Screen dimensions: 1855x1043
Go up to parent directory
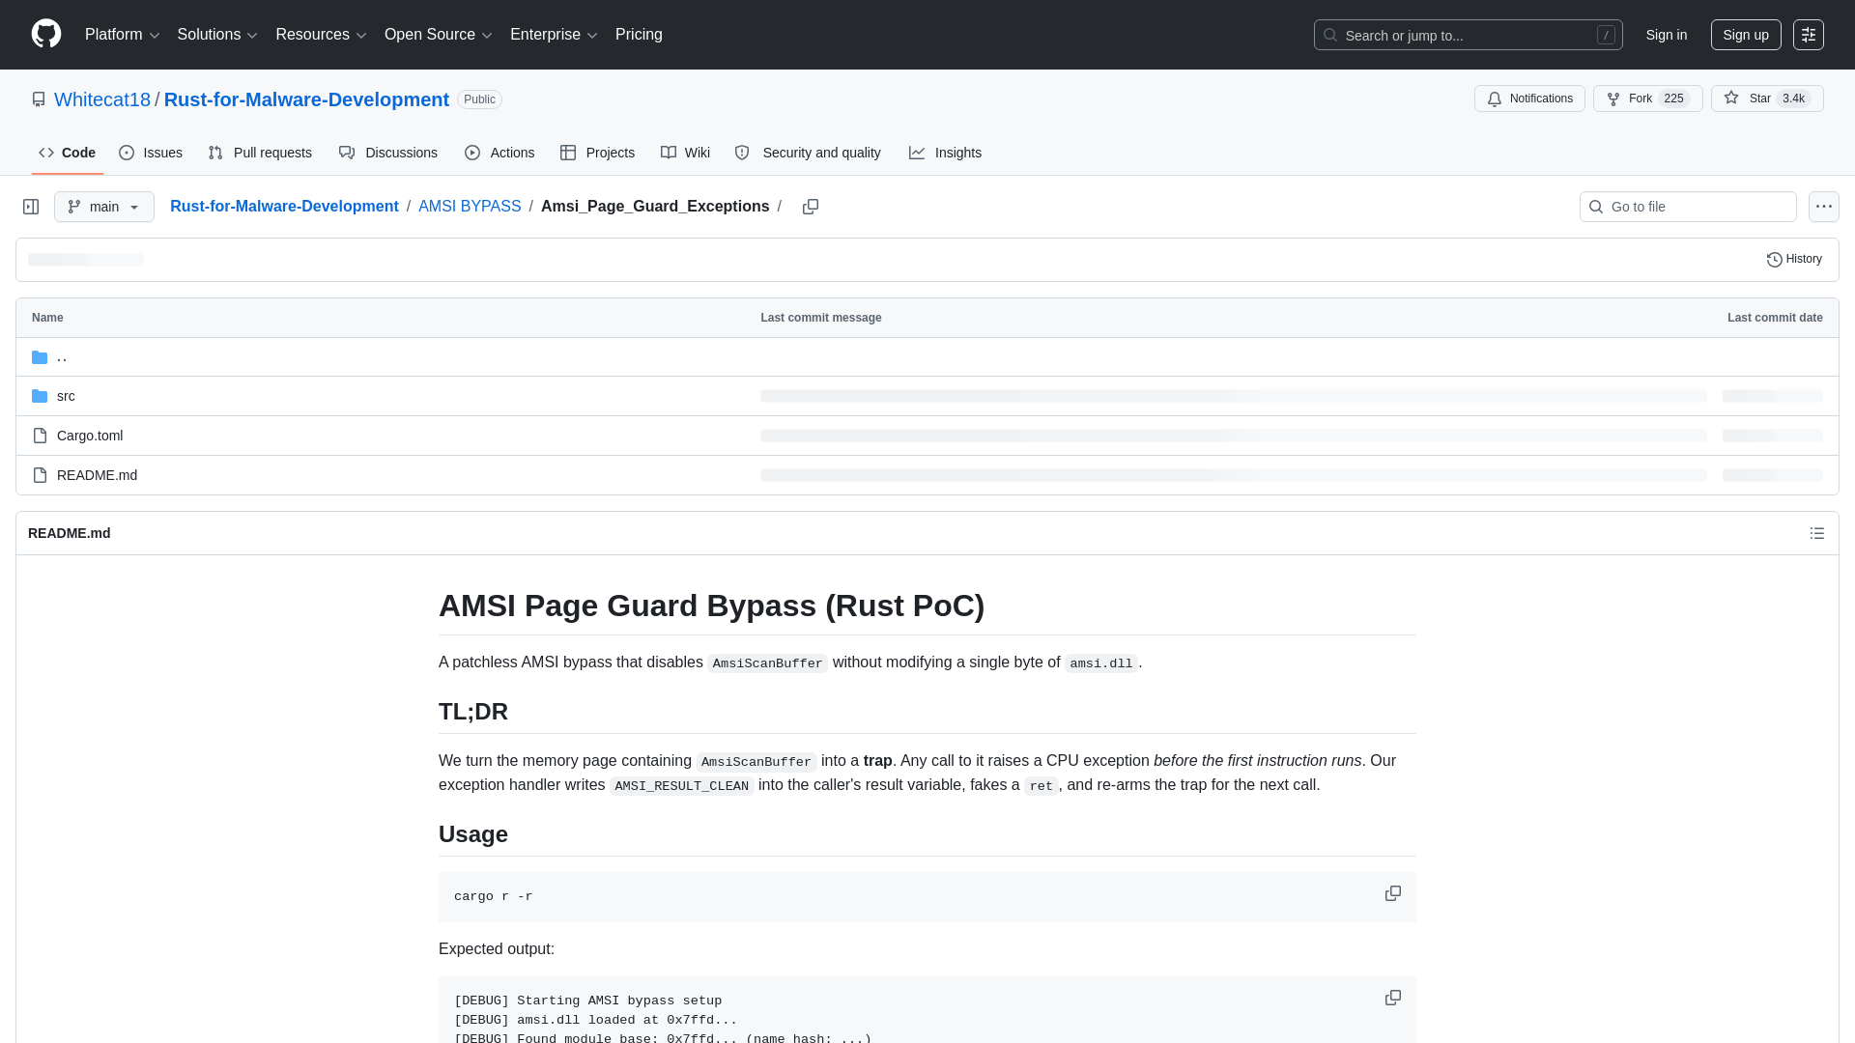click(62, 357)
